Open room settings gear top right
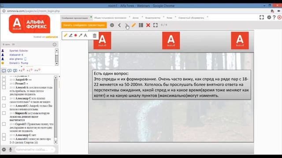The width and height of the screenshot is (282, 158). [269, 18]
